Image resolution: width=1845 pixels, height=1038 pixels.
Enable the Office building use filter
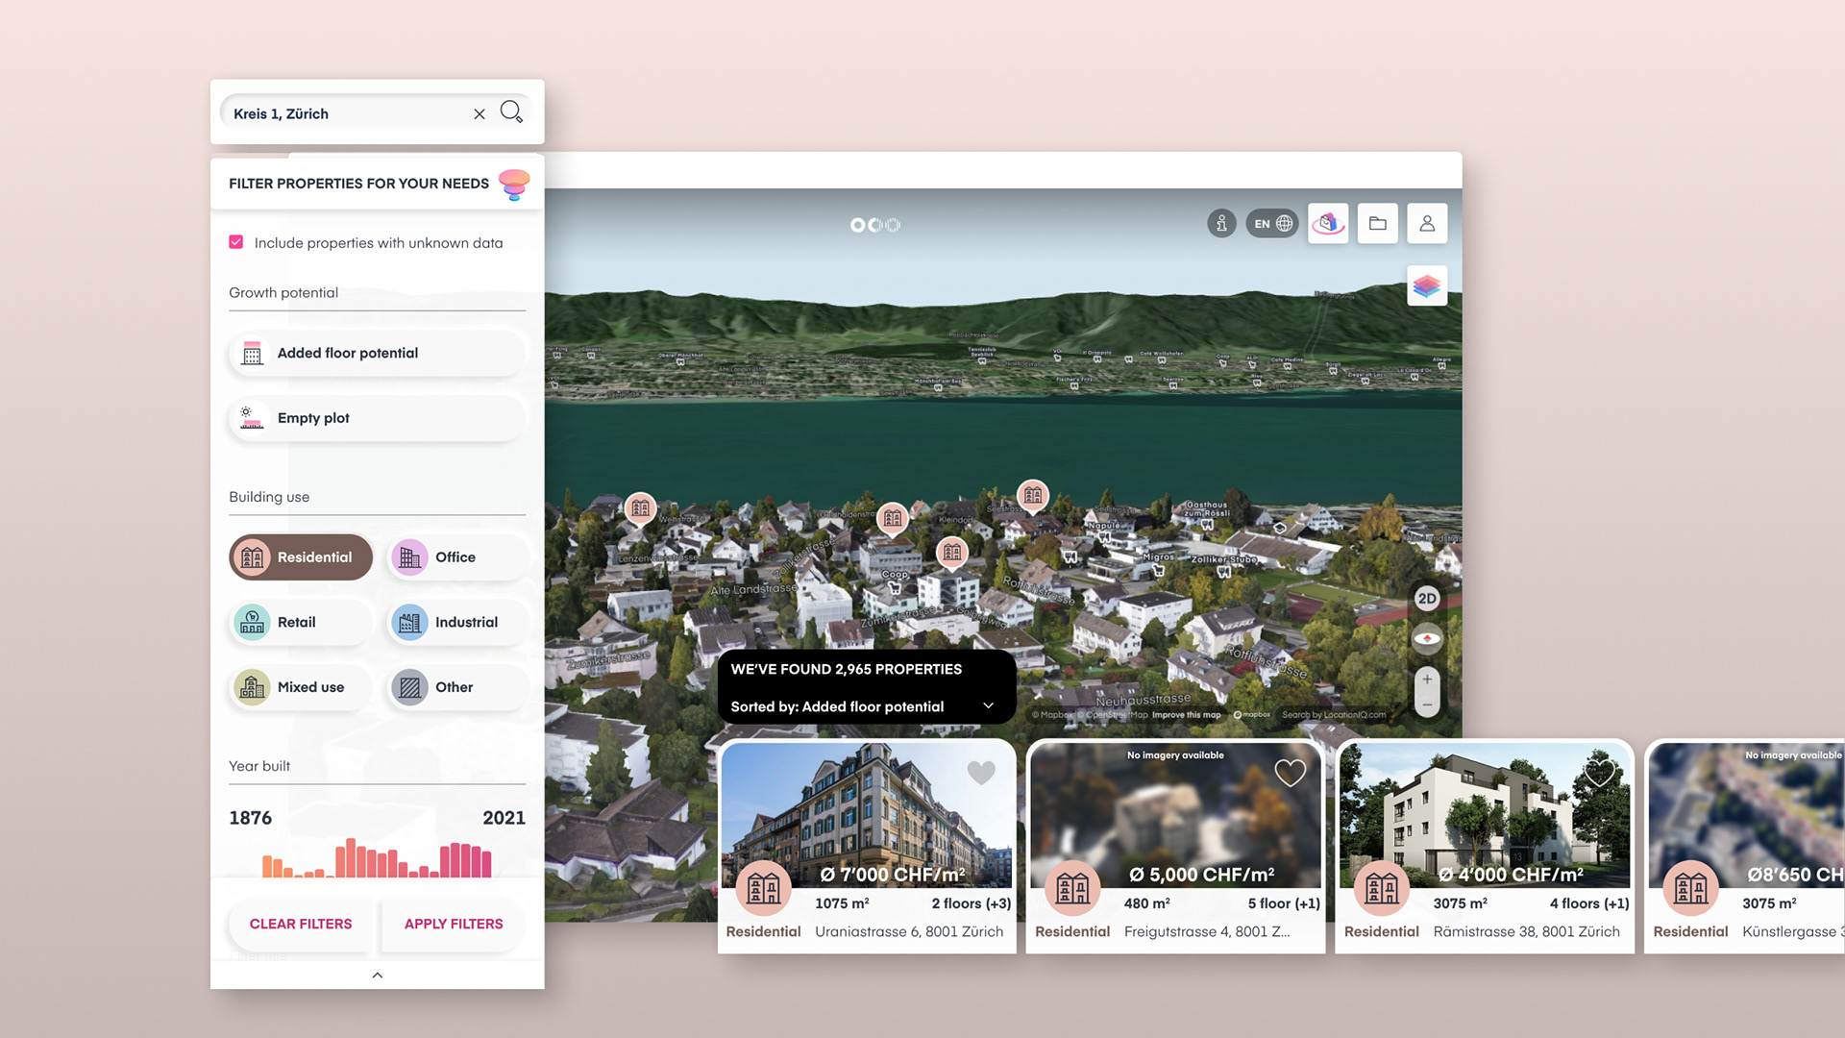(x=457, y=557)
